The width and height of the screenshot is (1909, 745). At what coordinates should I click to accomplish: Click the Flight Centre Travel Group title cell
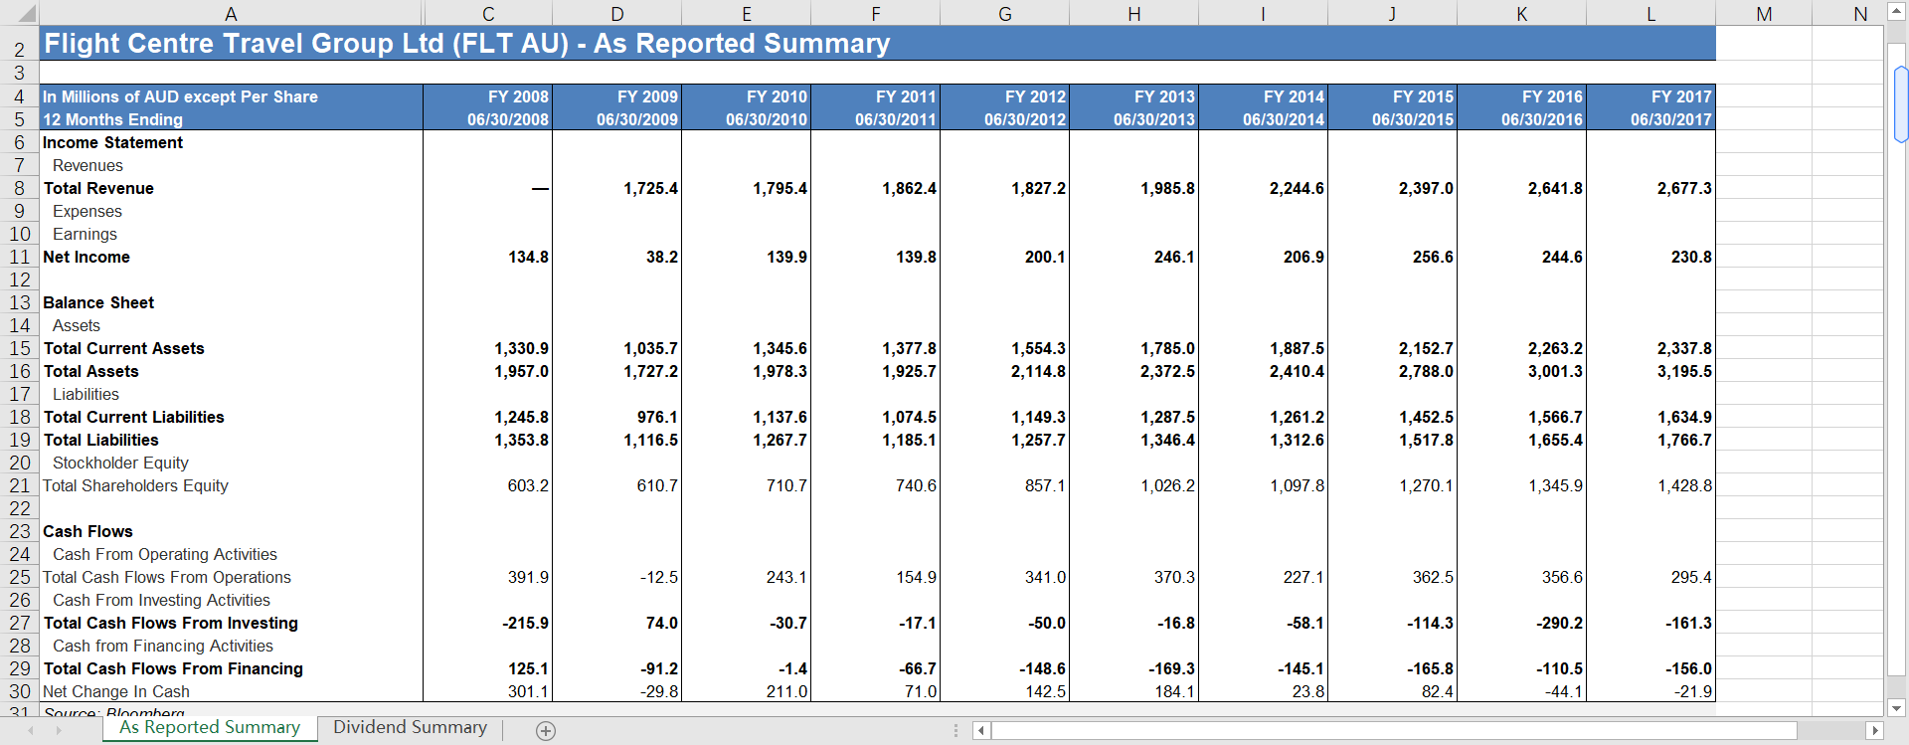pos(877,44)
